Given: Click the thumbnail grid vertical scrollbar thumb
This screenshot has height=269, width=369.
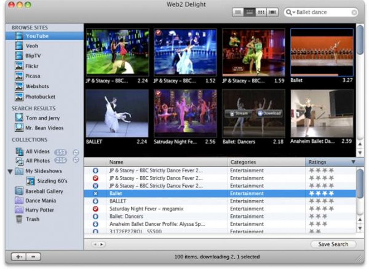Looking at the screenshot, I should [360, 40].
